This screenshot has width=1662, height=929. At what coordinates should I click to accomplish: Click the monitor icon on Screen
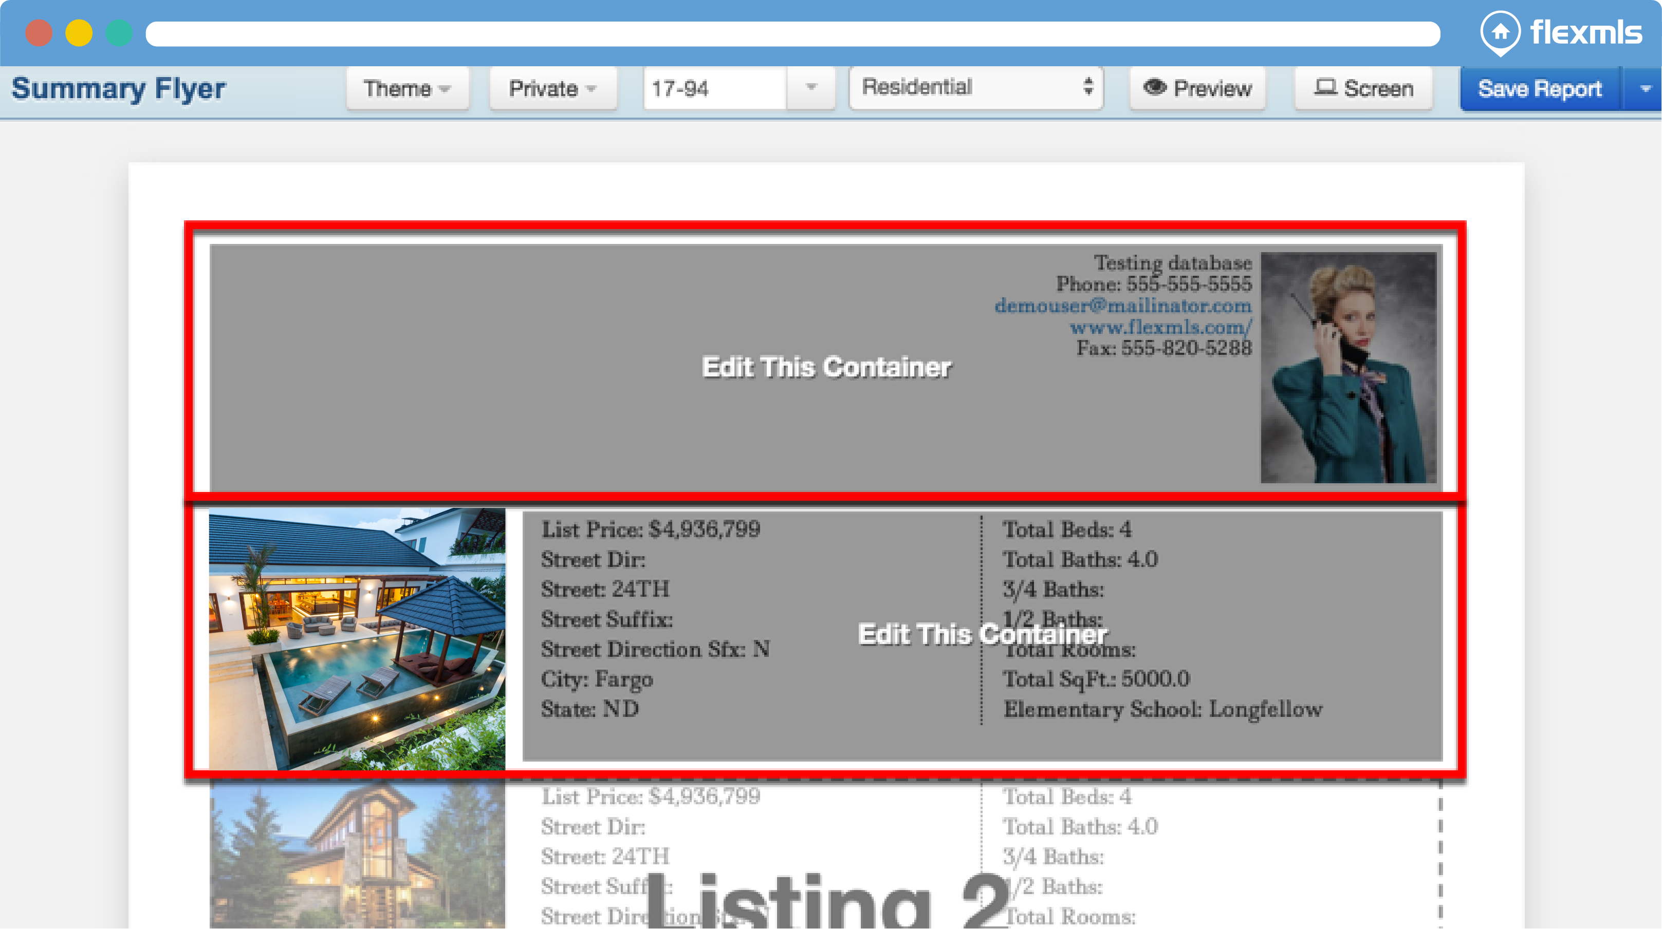1325,87
